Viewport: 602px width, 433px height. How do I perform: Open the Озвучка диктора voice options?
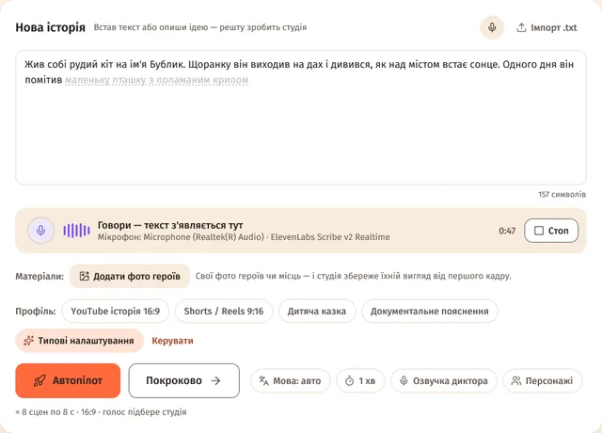pyautogui.click(x=444, y=380)
